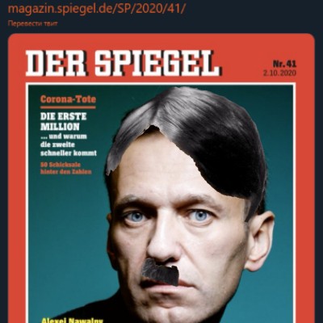Click the 'DIE ERSTE MILLION' headline
Viewport: 323px width, 323px height.
[x=64, y=121]
